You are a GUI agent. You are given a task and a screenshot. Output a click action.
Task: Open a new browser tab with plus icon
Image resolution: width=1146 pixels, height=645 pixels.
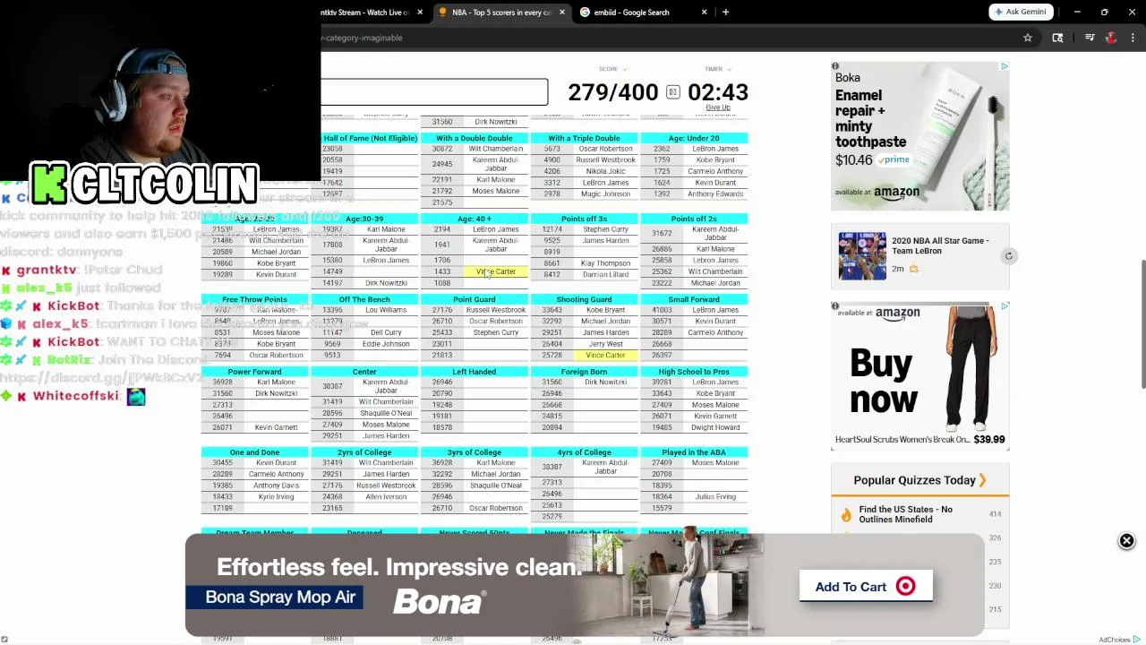[x=725, y=13]
